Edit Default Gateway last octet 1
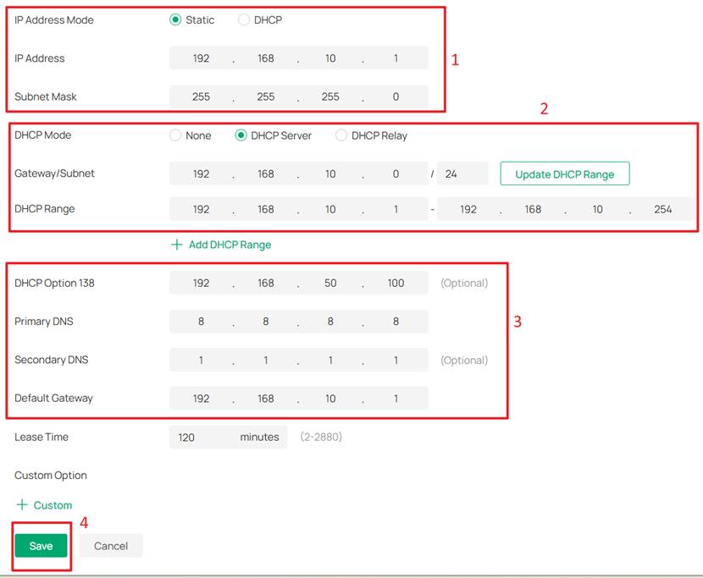The height and width of the screenshot is (578, 703). pos(396,399)
